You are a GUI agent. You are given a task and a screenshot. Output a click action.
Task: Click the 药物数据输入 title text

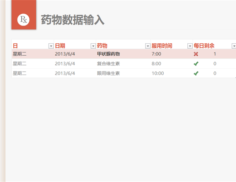coord(73,20)
